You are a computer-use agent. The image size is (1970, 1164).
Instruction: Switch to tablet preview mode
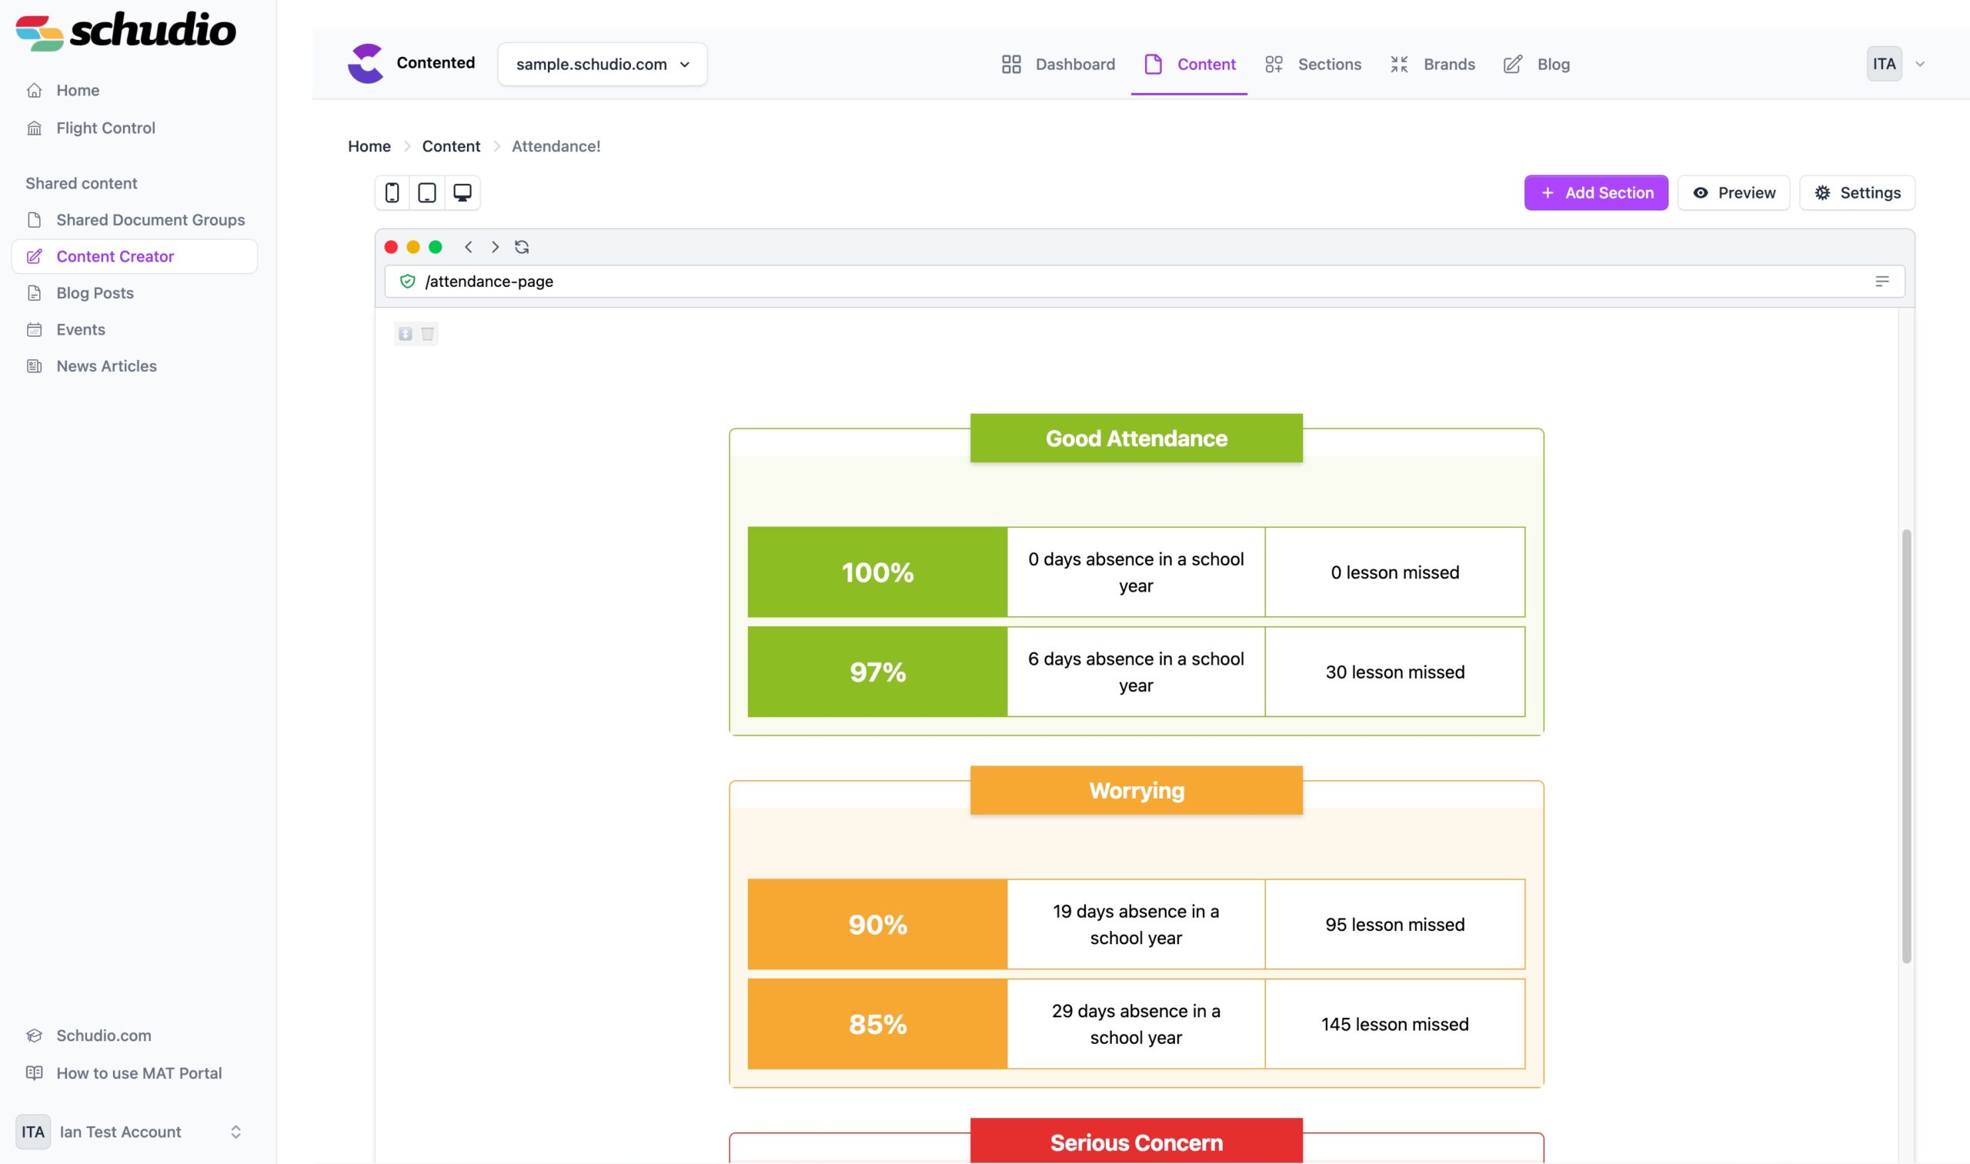(427, 193)
